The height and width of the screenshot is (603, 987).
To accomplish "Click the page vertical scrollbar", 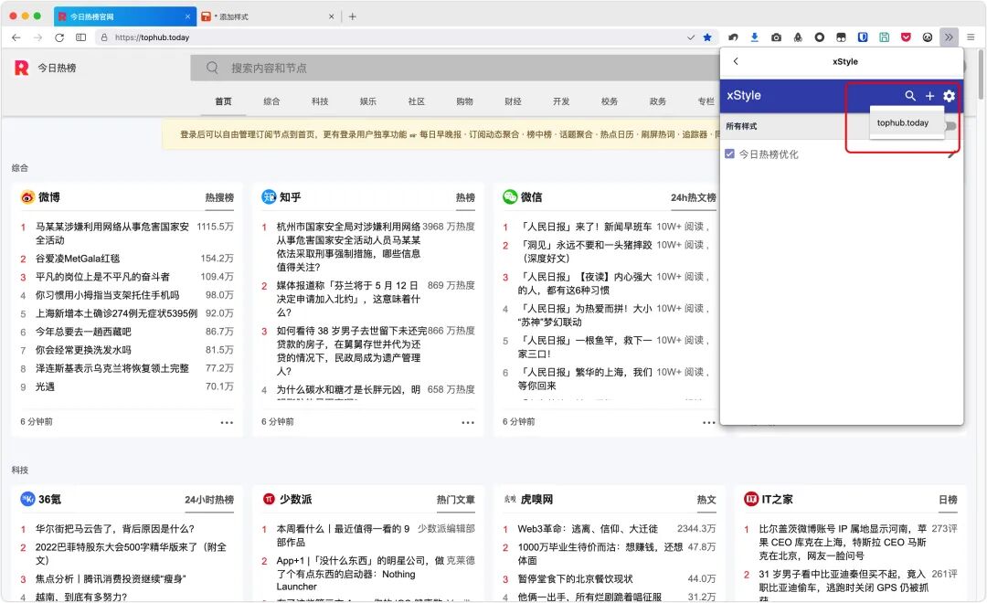I will [982, 74].
